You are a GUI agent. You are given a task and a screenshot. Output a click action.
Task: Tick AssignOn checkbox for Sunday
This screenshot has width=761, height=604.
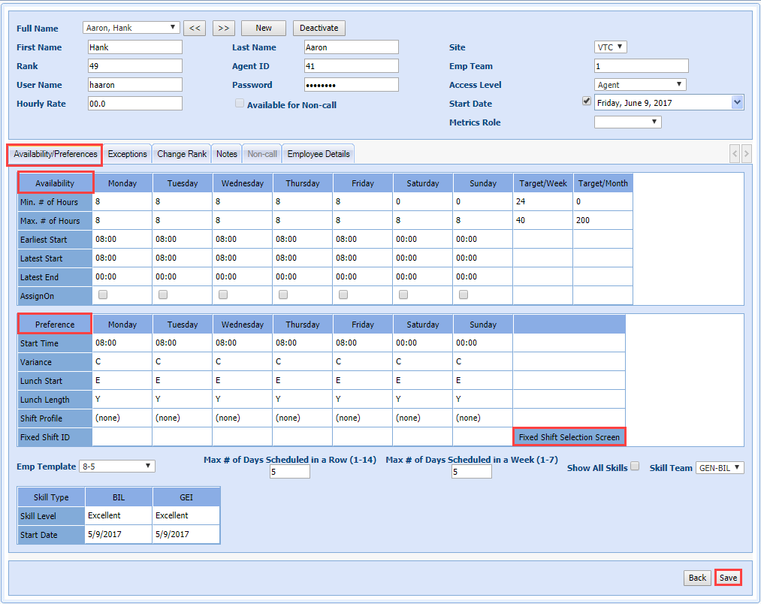[x=464, y=294]
